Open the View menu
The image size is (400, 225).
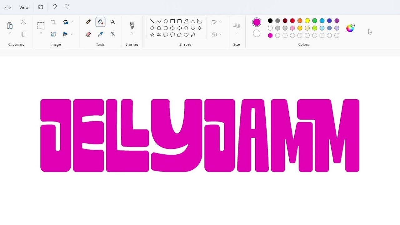click(x=24, y=7)
